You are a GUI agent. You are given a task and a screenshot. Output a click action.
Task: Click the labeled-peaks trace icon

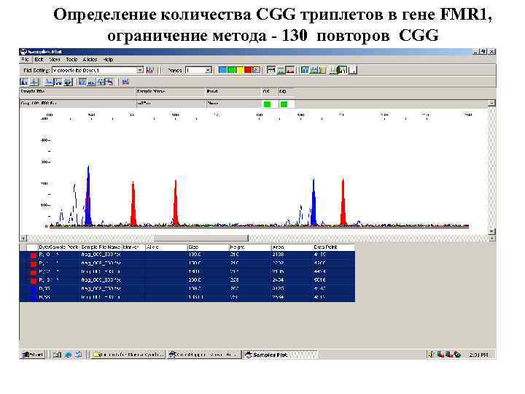(x=58, y=82)
